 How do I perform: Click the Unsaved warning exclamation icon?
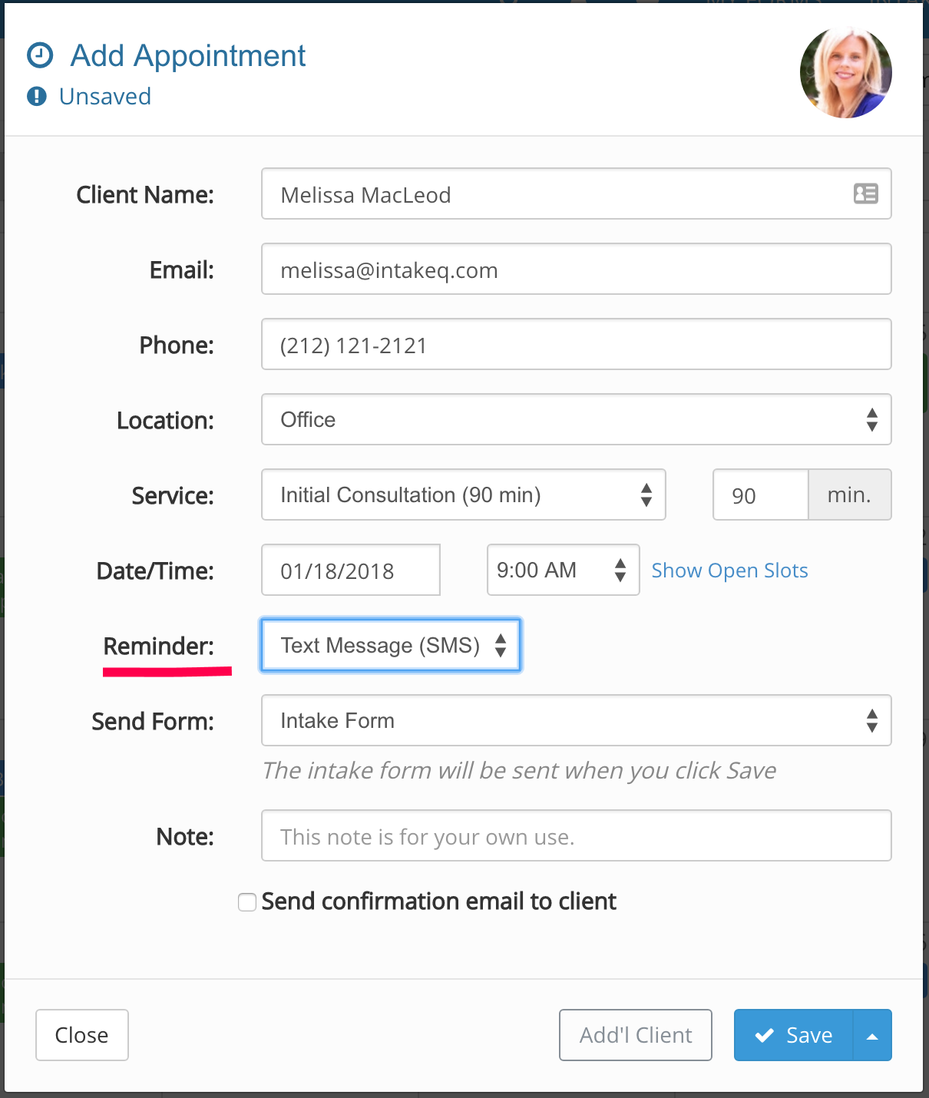coord(37,96)
